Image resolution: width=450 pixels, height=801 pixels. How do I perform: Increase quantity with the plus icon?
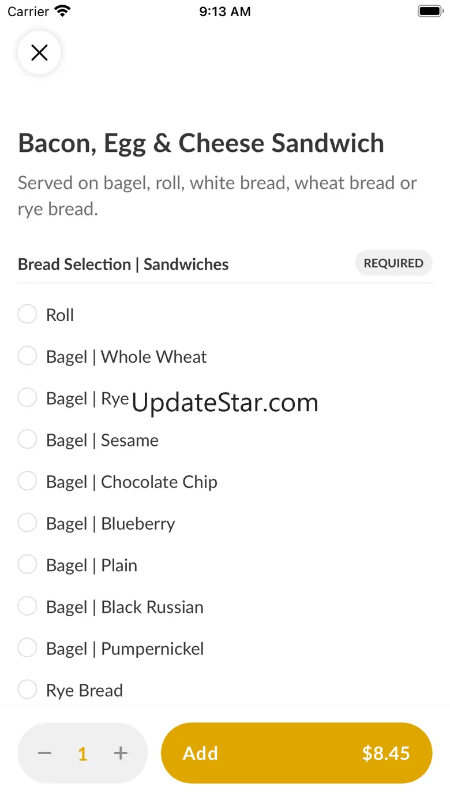(x=120, y=753)
